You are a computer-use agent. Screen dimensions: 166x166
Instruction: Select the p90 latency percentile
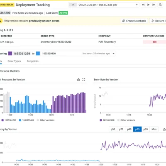[129, 129]
